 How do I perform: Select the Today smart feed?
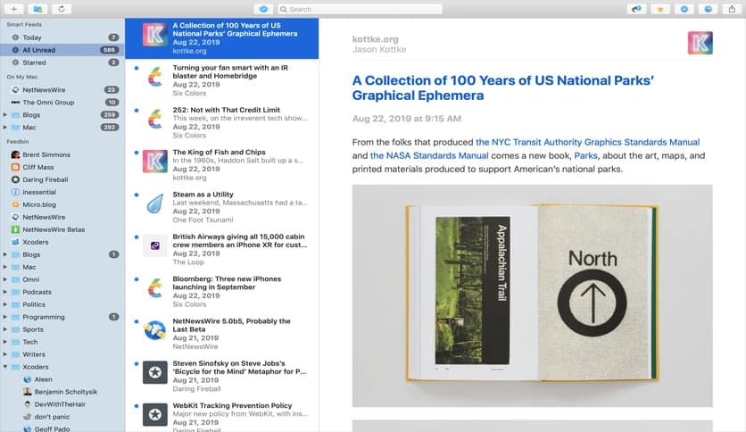pos(62,37)
